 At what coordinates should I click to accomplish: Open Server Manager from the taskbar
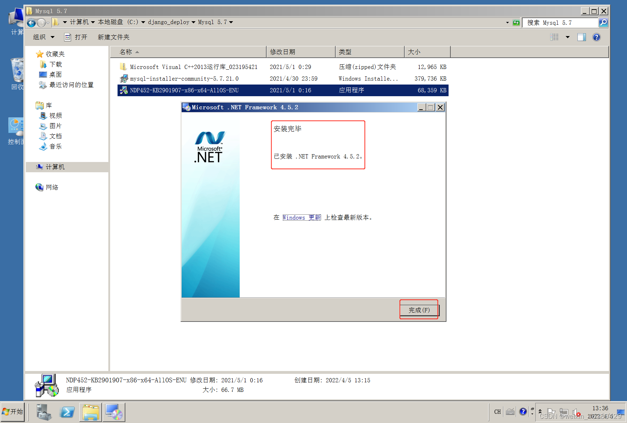tap(44, 412)
